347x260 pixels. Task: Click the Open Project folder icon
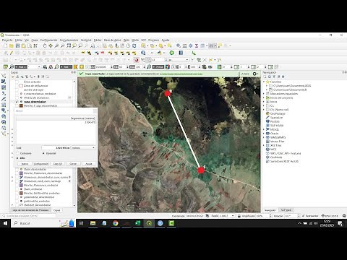point(12,45)
